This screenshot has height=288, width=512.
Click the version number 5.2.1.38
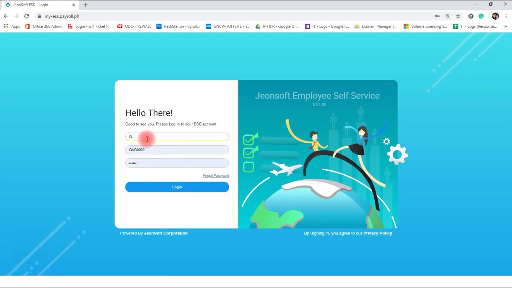tap(319, 104)
